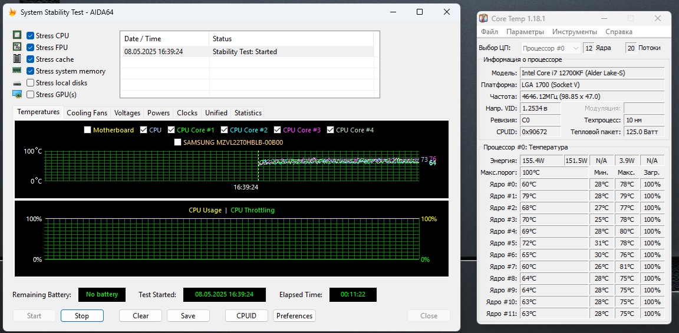This screenshot has height=333, width=679.
Task: Click the Elapsed Time value 00:11:22
Action: coord(353,295)
